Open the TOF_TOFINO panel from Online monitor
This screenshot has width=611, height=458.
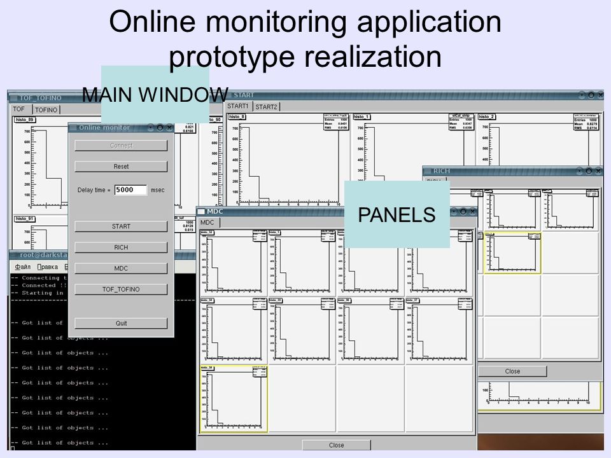121,289
